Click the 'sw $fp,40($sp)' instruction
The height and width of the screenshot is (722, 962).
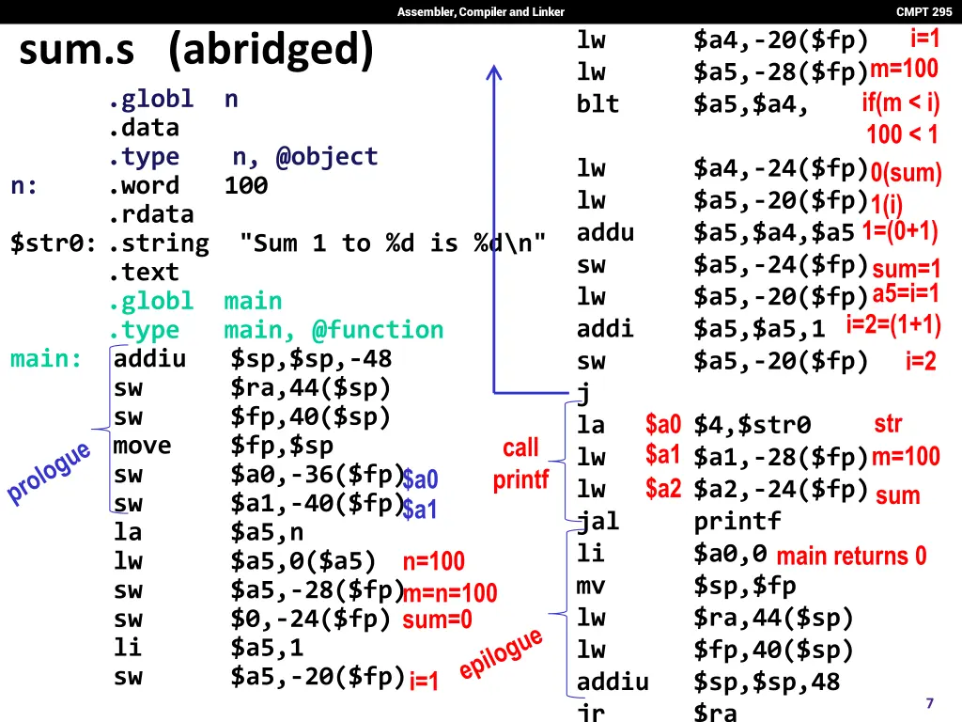pos(252,416)
